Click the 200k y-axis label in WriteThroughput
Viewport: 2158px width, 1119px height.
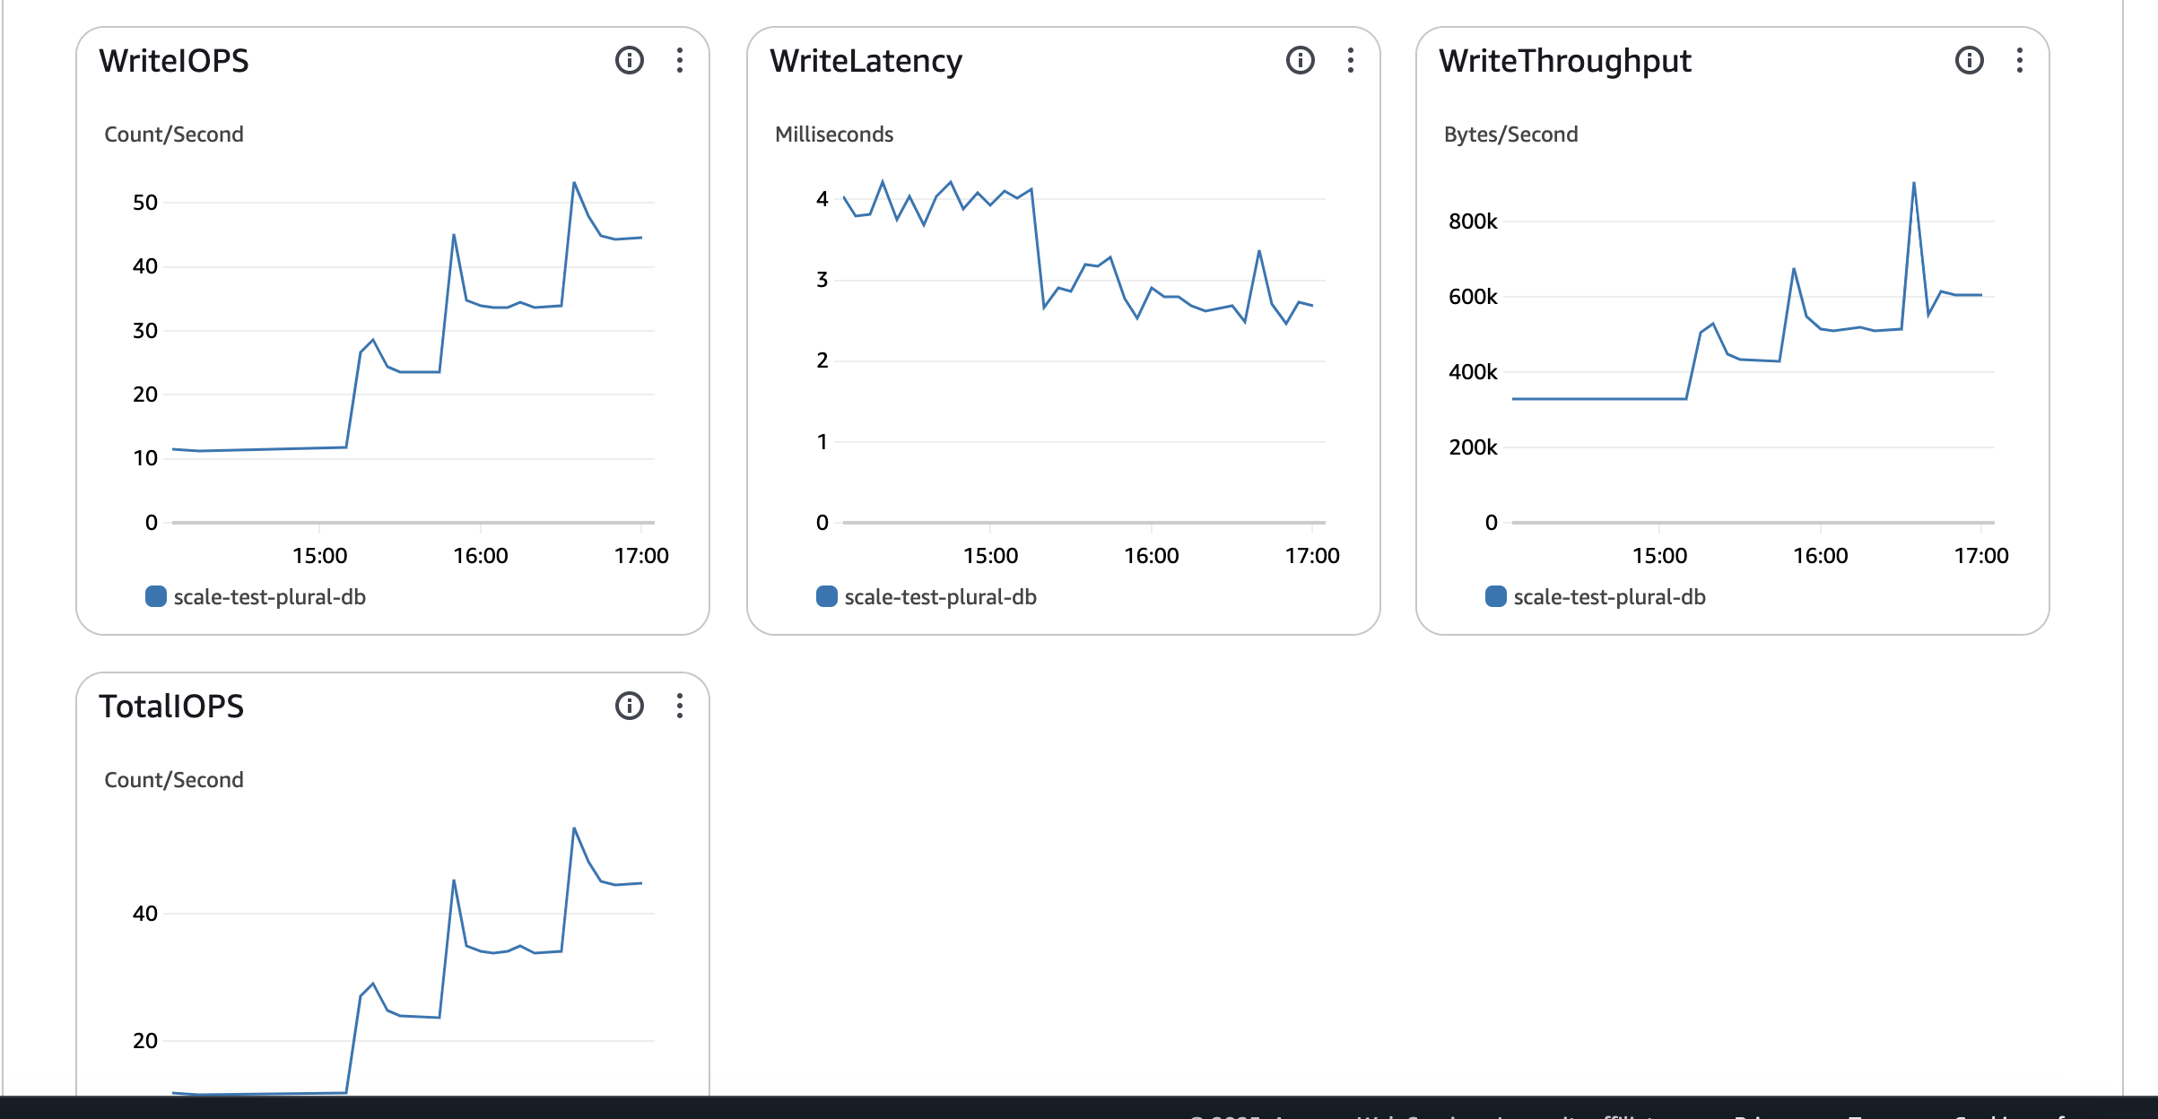click(1473, 447)
